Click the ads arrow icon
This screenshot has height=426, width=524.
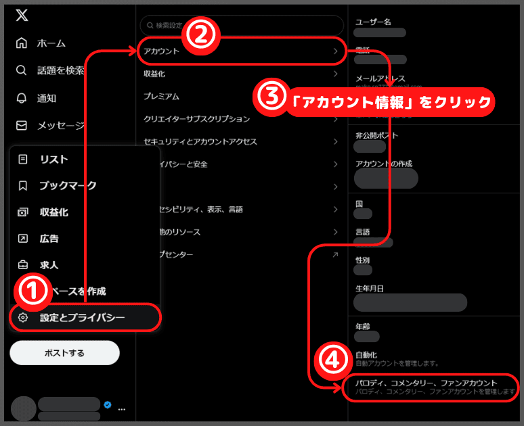23,239
